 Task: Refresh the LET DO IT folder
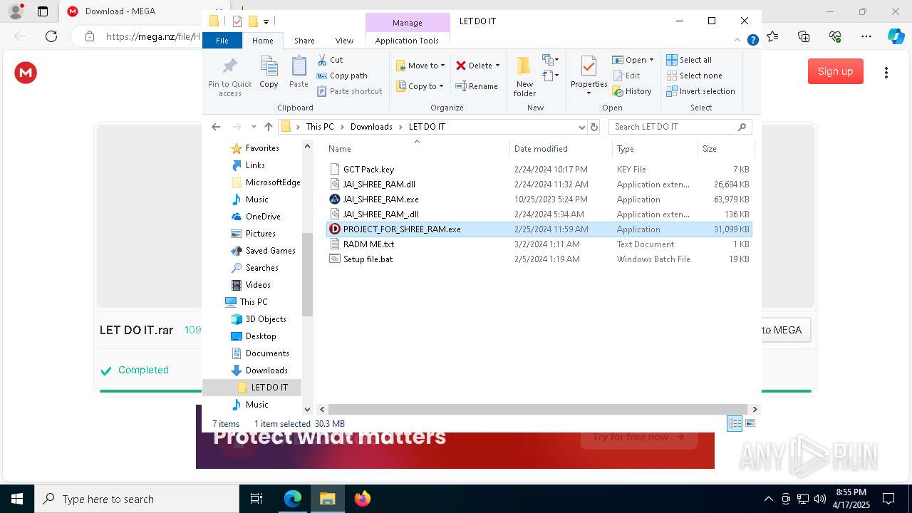click(594, 127)
